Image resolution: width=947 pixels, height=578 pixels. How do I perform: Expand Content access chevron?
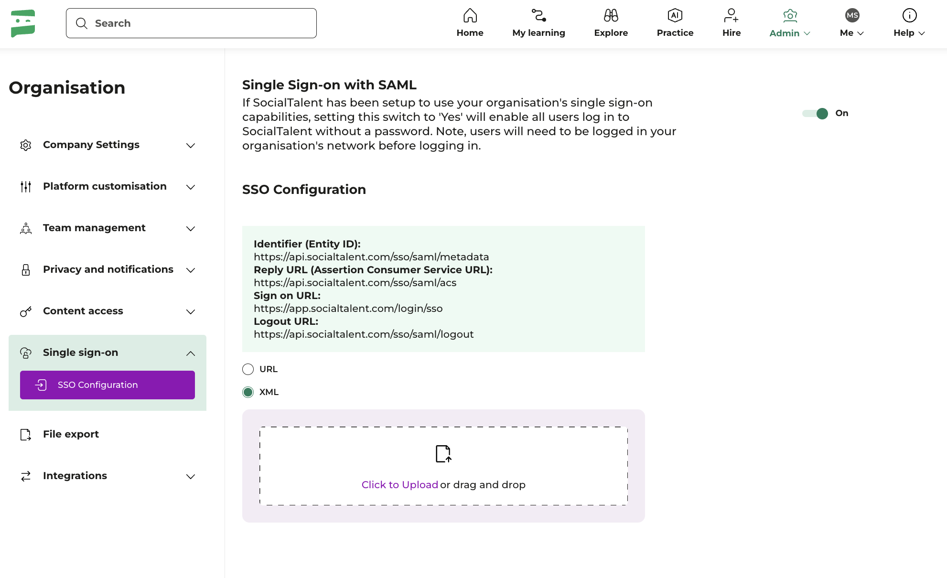191,312
